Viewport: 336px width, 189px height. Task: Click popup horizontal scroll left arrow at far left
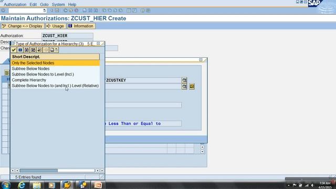point(13,171)
